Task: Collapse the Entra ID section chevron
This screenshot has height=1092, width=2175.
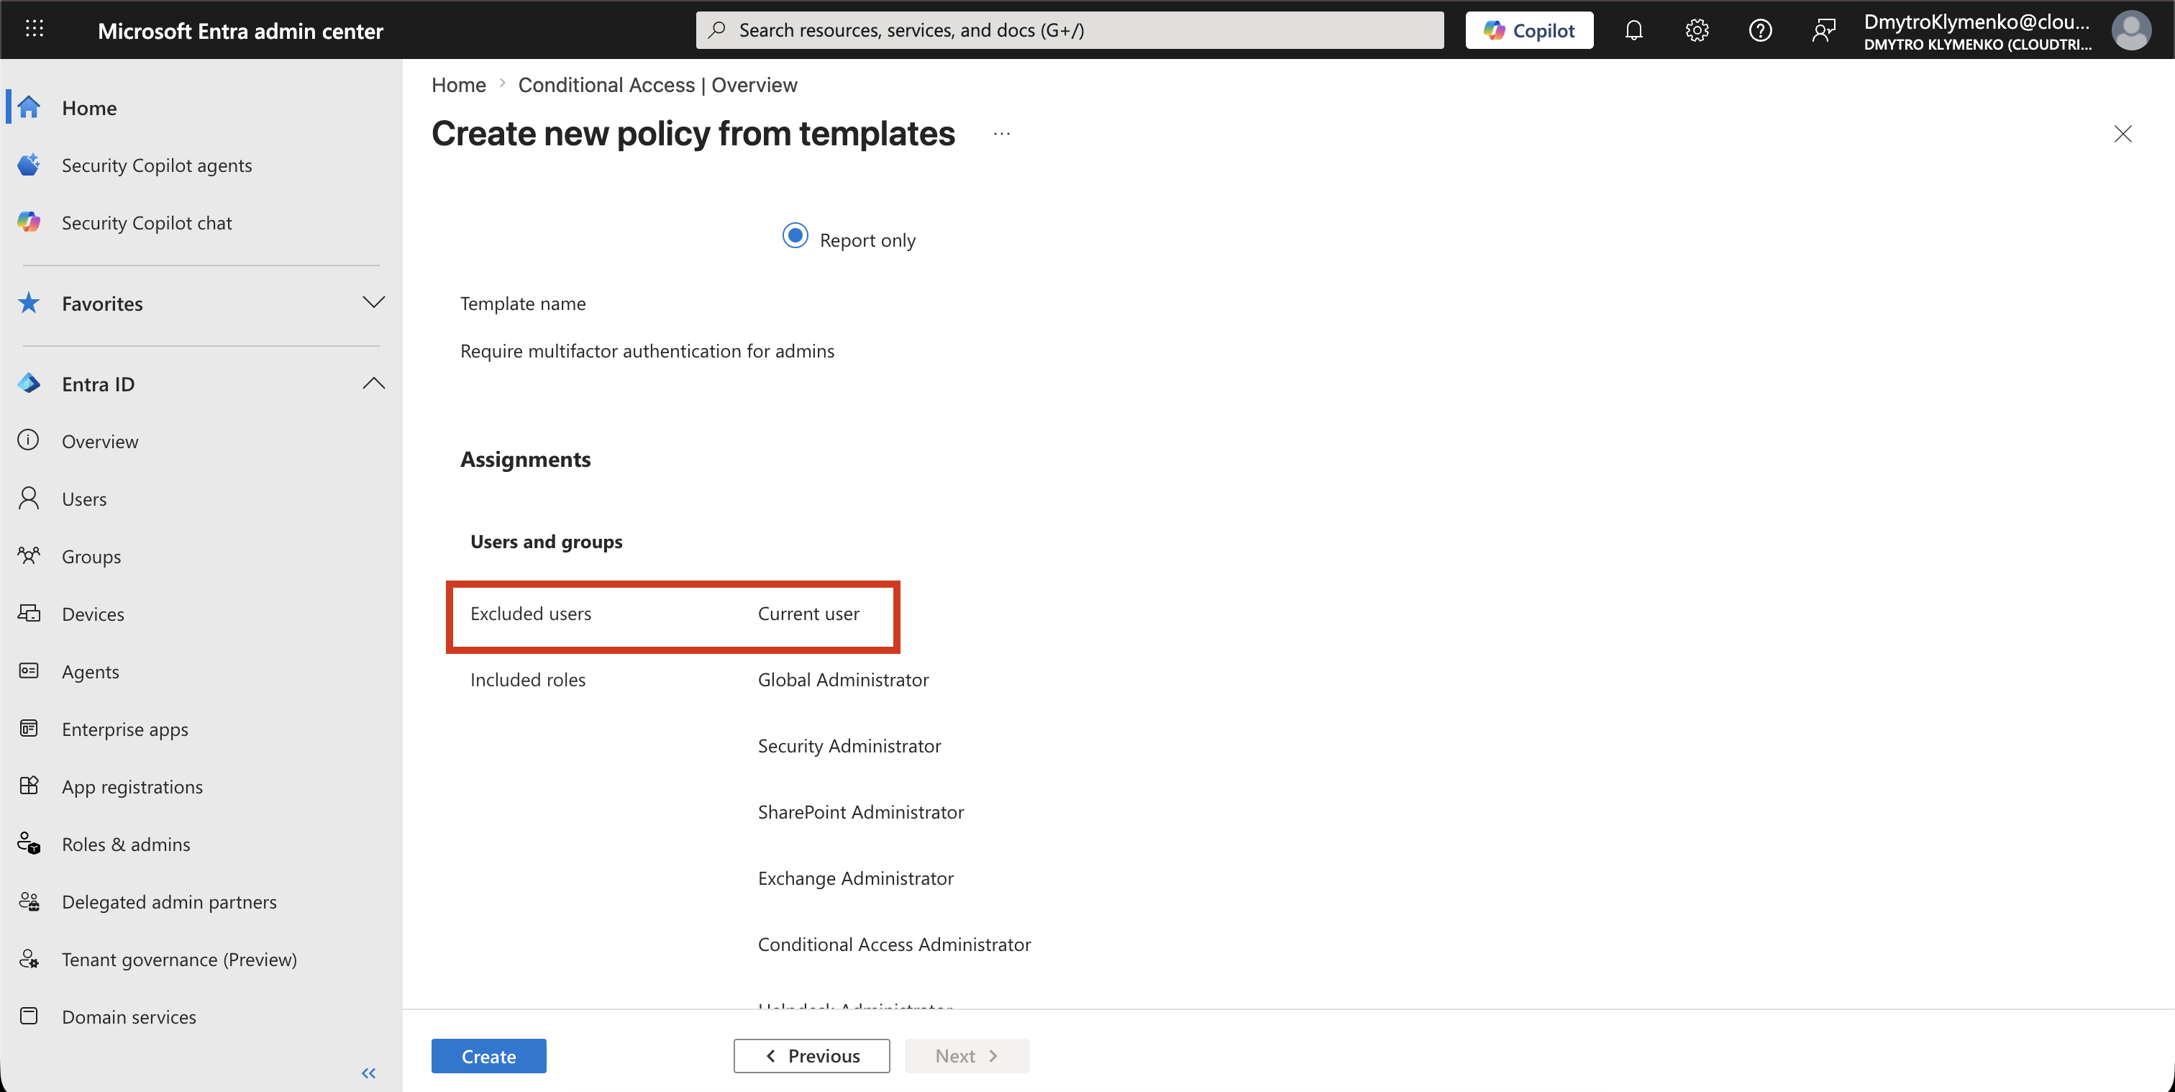Action: point(373,383)
